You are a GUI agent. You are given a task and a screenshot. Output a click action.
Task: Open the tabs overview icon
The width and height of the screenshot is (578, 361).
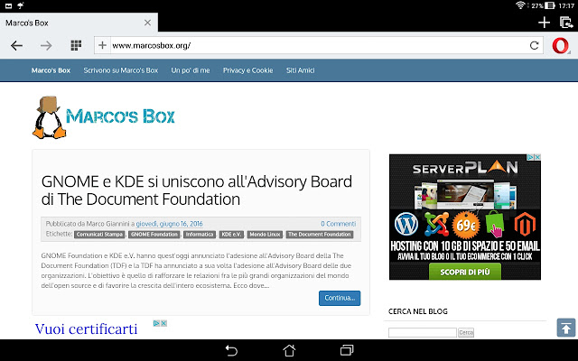point(566,23)
